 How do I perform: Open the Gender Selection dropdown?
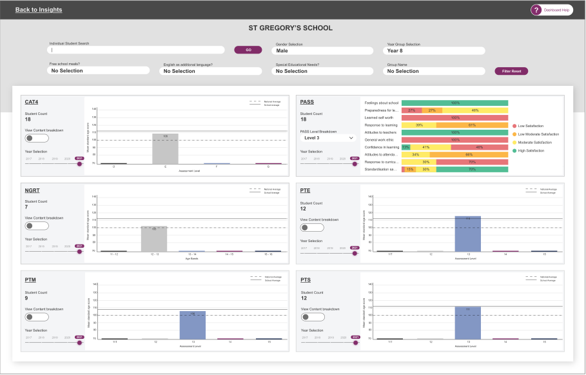[x=324, y=50]
